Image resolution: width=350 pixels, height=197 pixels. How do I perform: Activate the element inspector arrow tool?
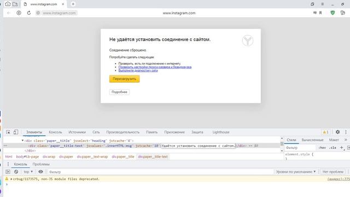[8, 132]
